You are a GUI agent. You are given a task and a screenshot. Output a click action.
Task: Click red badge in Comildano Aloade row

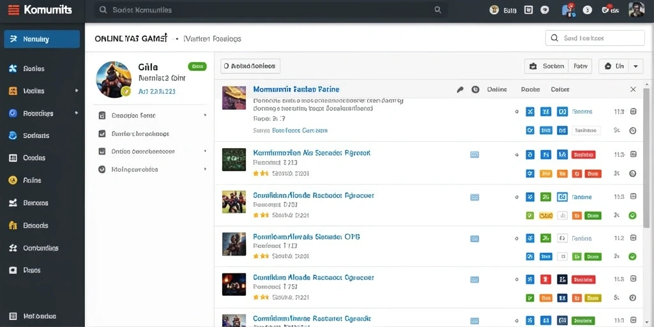(584, 280)
